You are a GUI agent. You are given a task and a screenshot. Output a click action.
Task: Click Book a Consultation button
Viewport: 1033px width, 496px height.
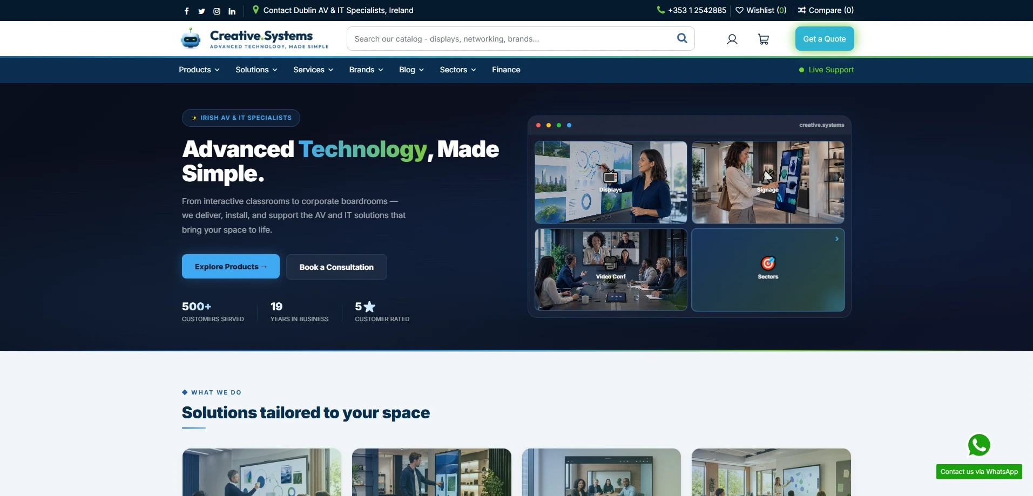(336, 267)
